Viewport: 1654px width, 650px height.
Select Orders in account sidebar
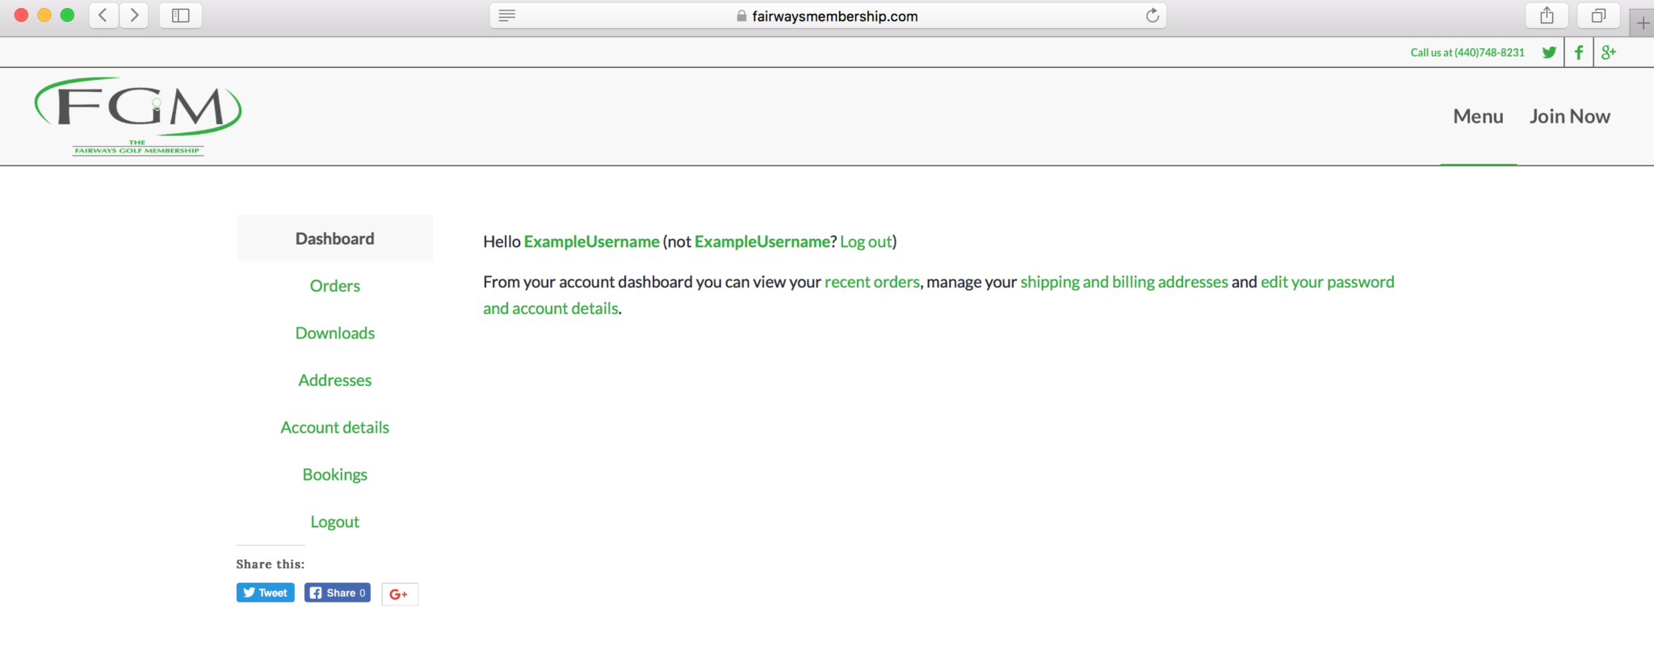pos(334,286)
